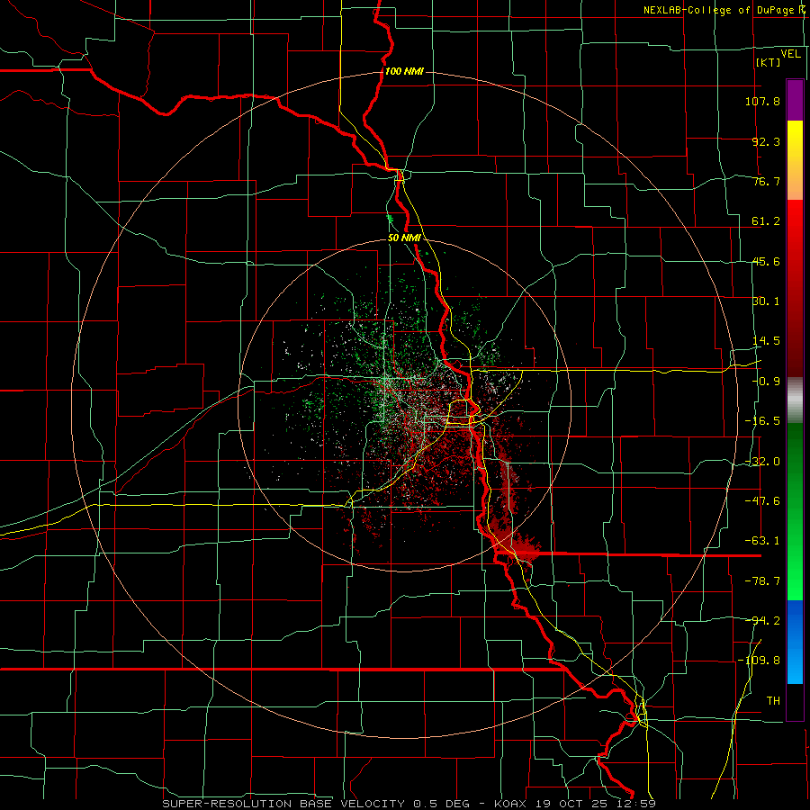The height and width of the screenshot is (810, 810).
Task: Click the blue segment of the color bar
Action: [795, 642]
